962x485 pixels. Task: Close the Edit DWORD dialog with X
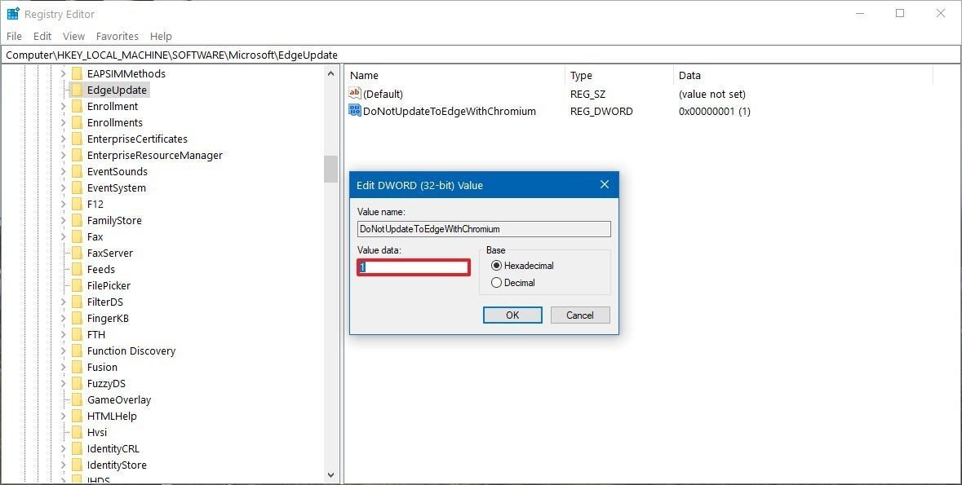tap(605, 184)
